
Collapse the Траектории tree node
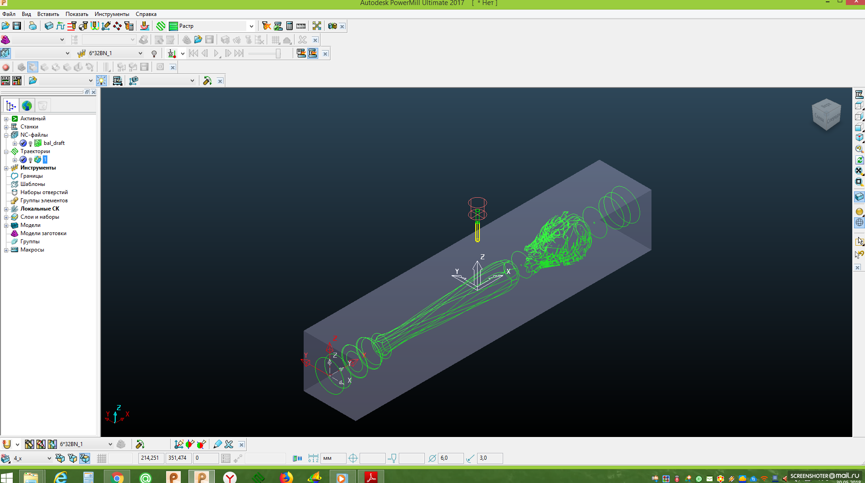[6, 152]
